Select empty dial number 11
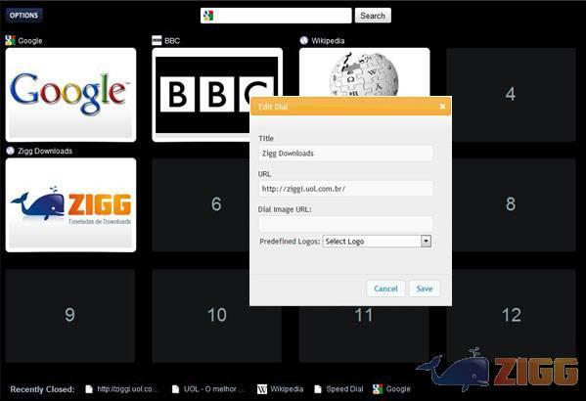 [x=364, y=334]
